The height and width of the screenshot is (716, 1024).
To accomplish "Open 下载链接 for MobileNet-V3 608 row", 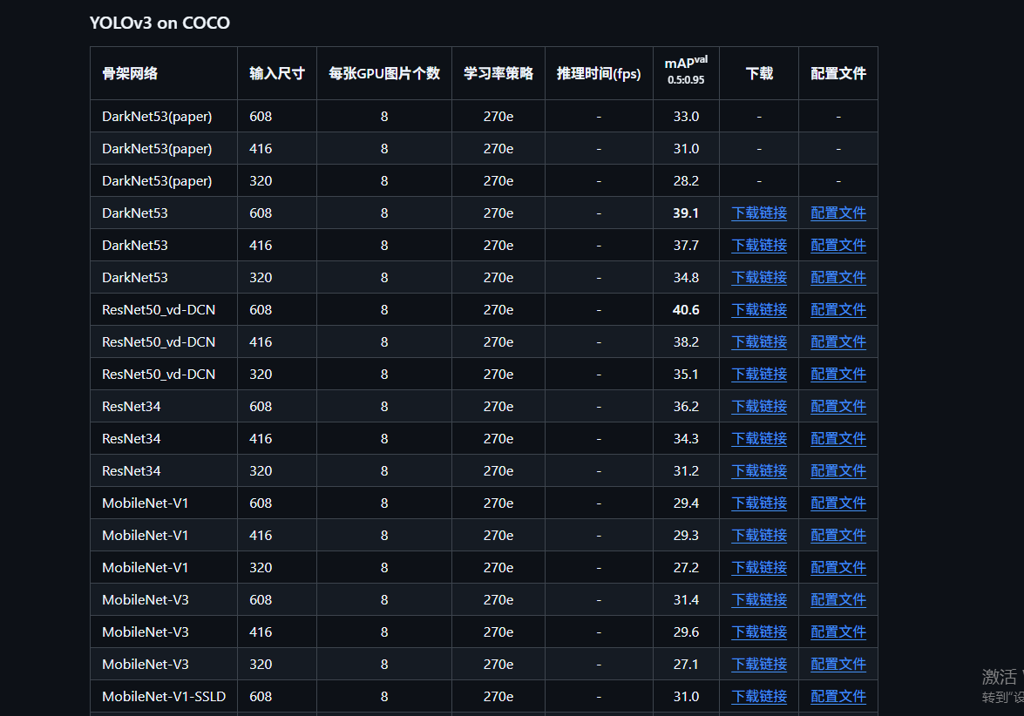I will [x=759, y=600].
